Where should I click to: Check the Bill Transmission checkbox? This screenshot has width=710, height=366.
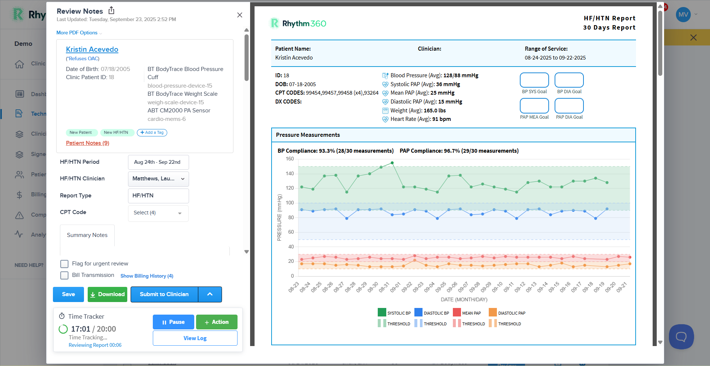pyautogui.click(x=64, y=275)
